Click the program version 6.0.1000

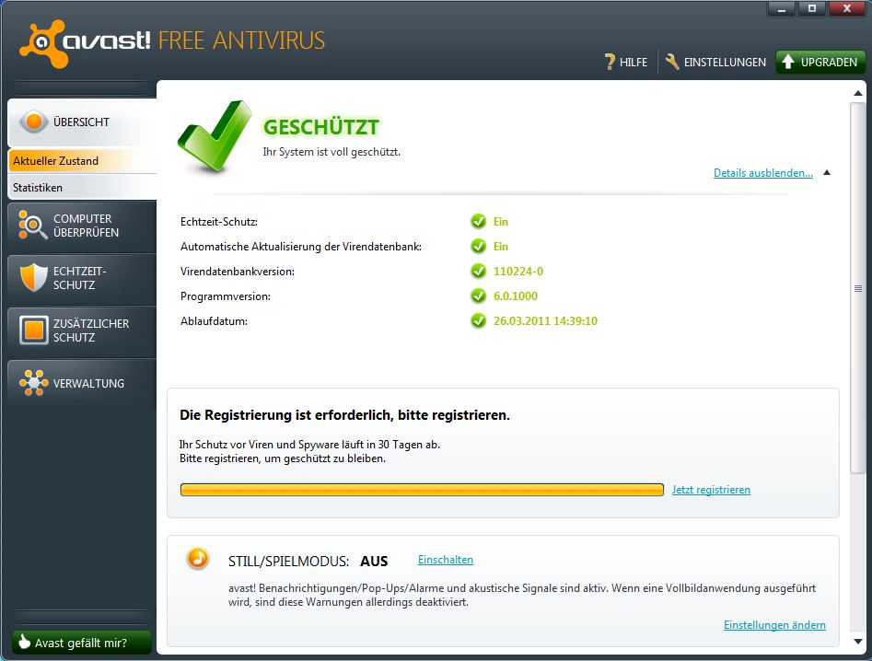(x=516, y=296)
